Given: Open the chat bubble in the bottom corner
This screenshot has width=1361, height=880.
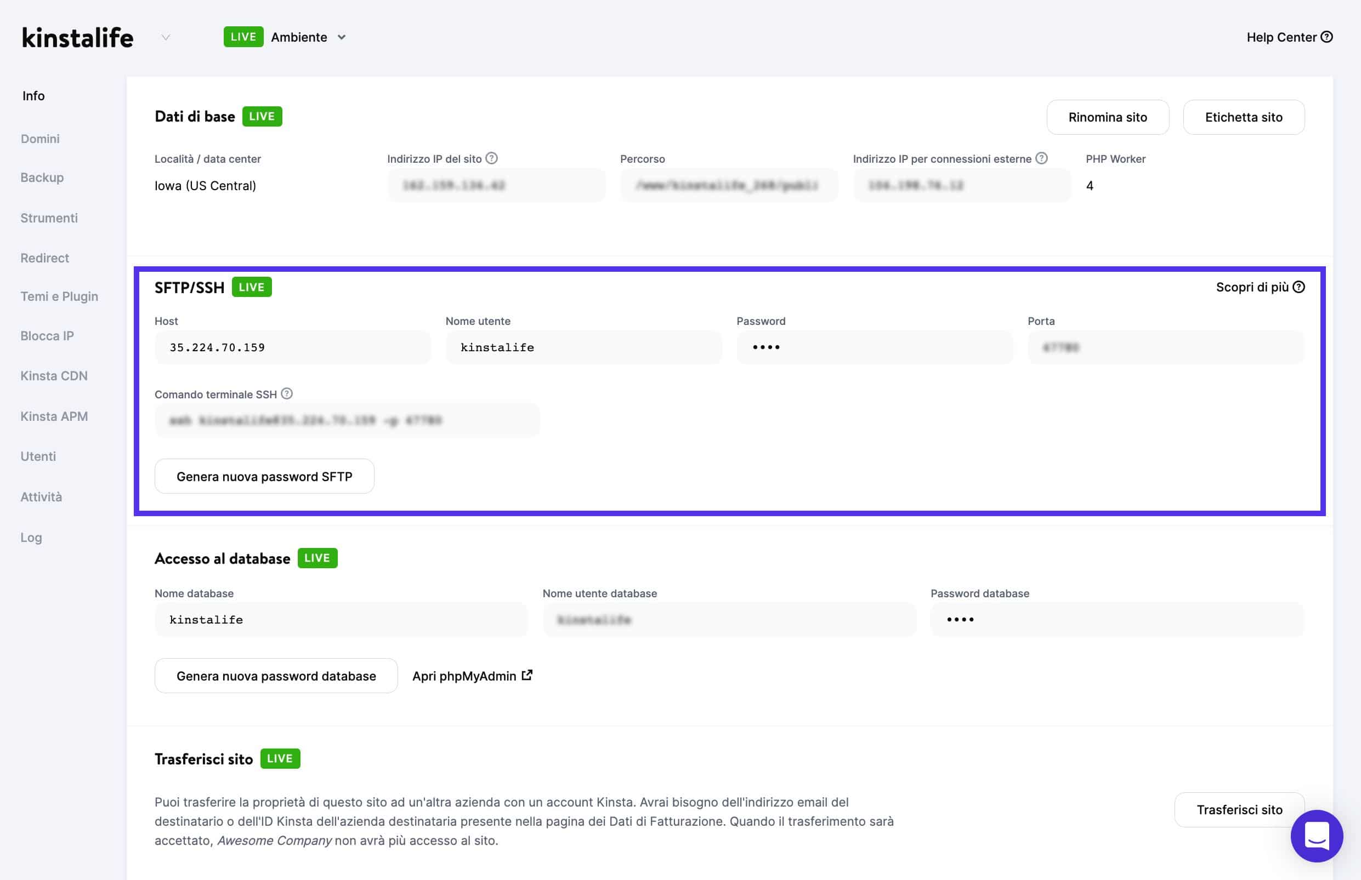Looking at the screenshot, I should [x=1317, y=836].
